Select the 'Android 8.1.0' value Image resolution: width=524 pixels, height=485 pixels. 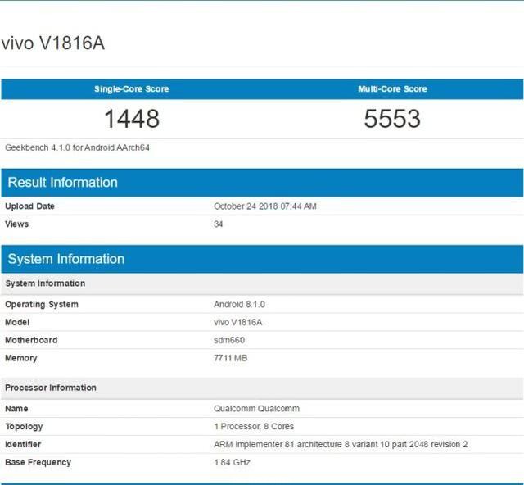(x=239, y=305)
